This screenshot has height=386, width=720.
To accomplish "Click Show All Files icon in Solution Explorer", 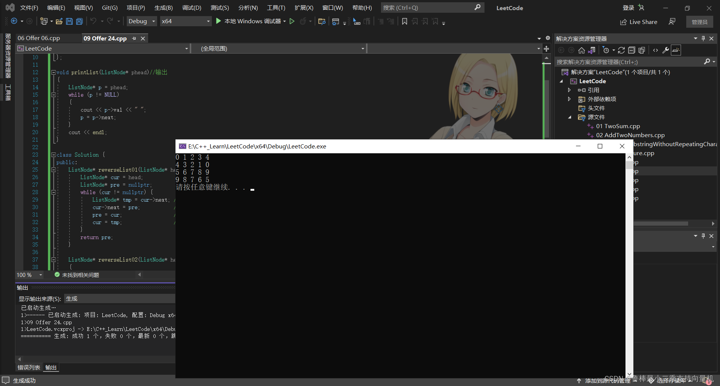I will coord(642,50).
